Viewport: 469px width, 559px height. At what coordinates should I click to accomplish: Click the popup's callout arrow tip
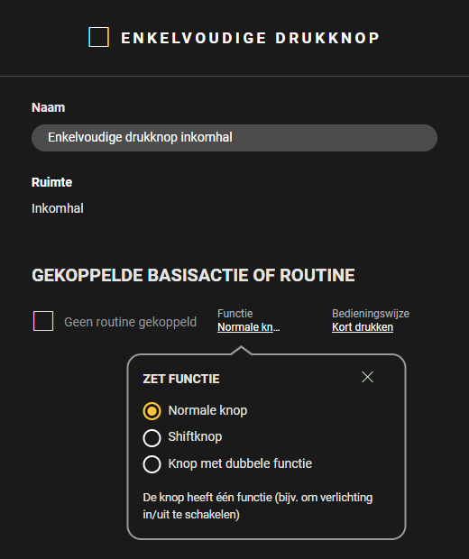click(241, 349)
